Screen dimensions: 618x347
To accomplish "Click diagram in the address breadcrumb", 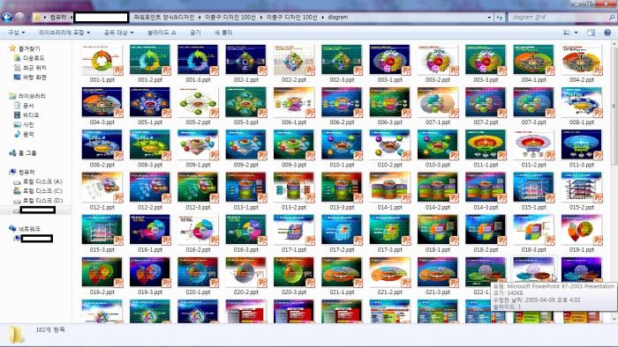I will pyautogui.click(x=338, y=18).
